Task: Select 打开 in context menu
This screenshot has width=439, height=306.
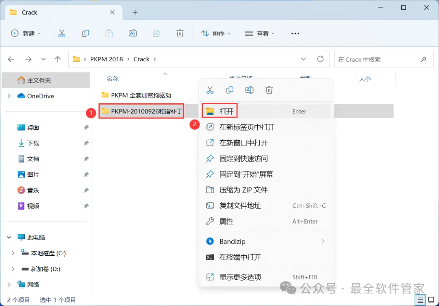Action: tap(266, 111)
